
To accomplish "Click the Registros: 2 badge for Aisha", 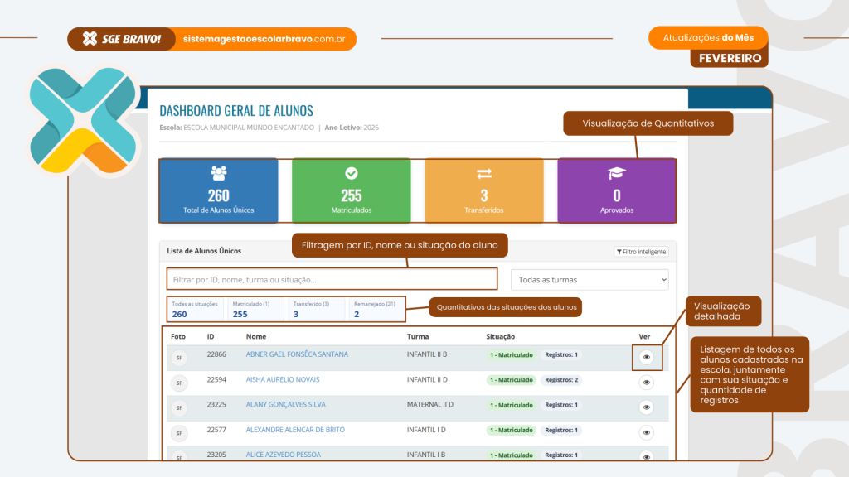I will (561, 380).
